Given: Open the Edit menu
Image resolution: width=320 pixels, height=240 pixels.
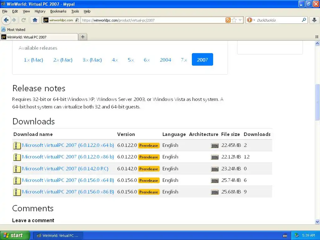Looking at the screenshot, I should pos(15,11).
